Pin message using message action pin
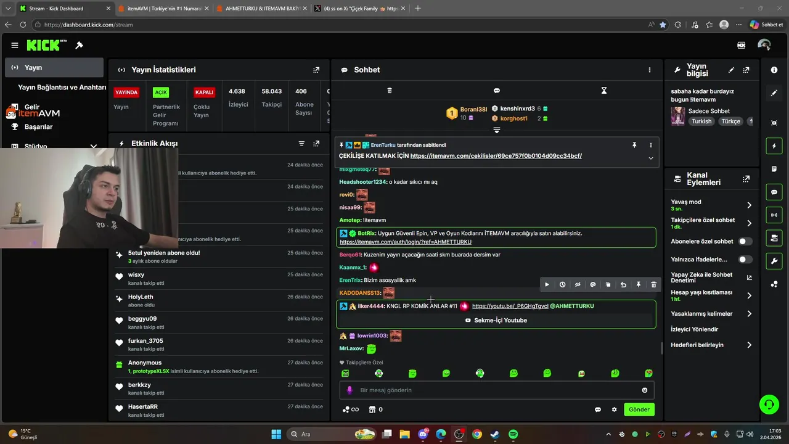Viewport: 789px width, 444px height. (x=639, y=284)
